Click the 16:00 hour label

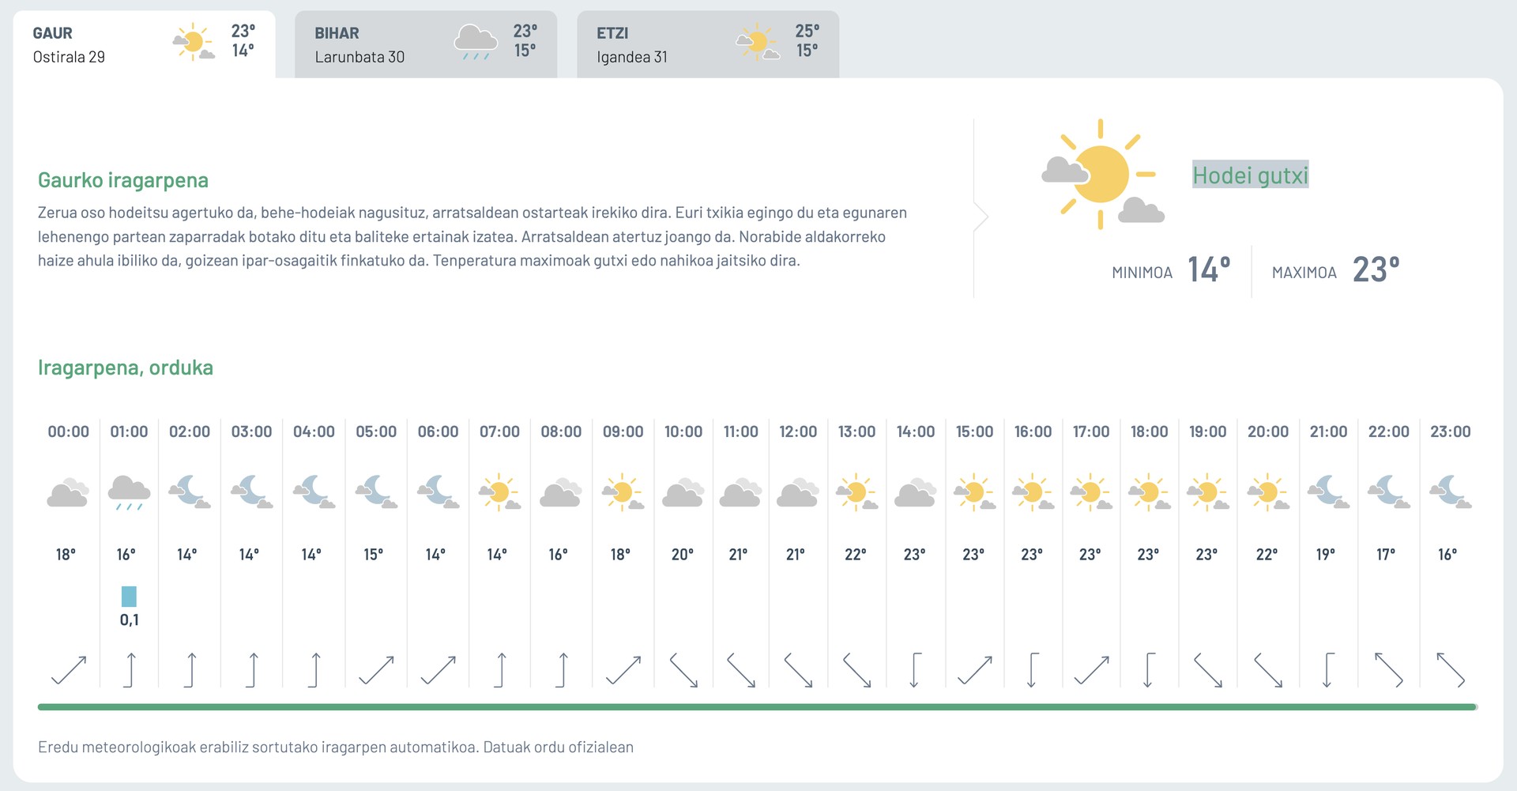(x=1033, y=431)
